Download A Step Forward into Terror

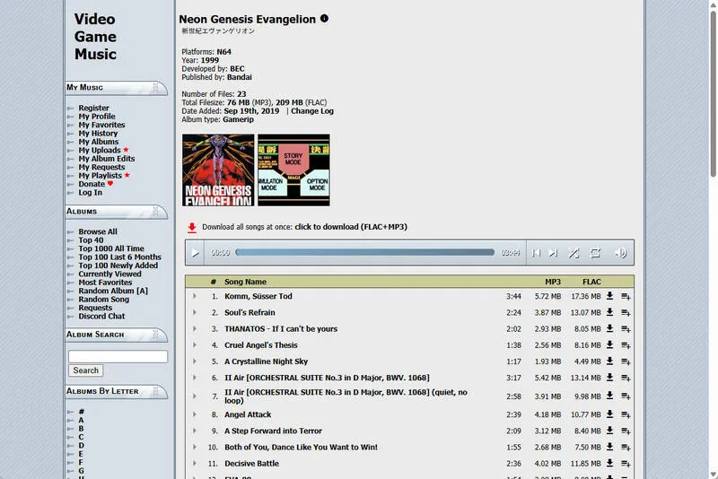click(x=609, y=431)
